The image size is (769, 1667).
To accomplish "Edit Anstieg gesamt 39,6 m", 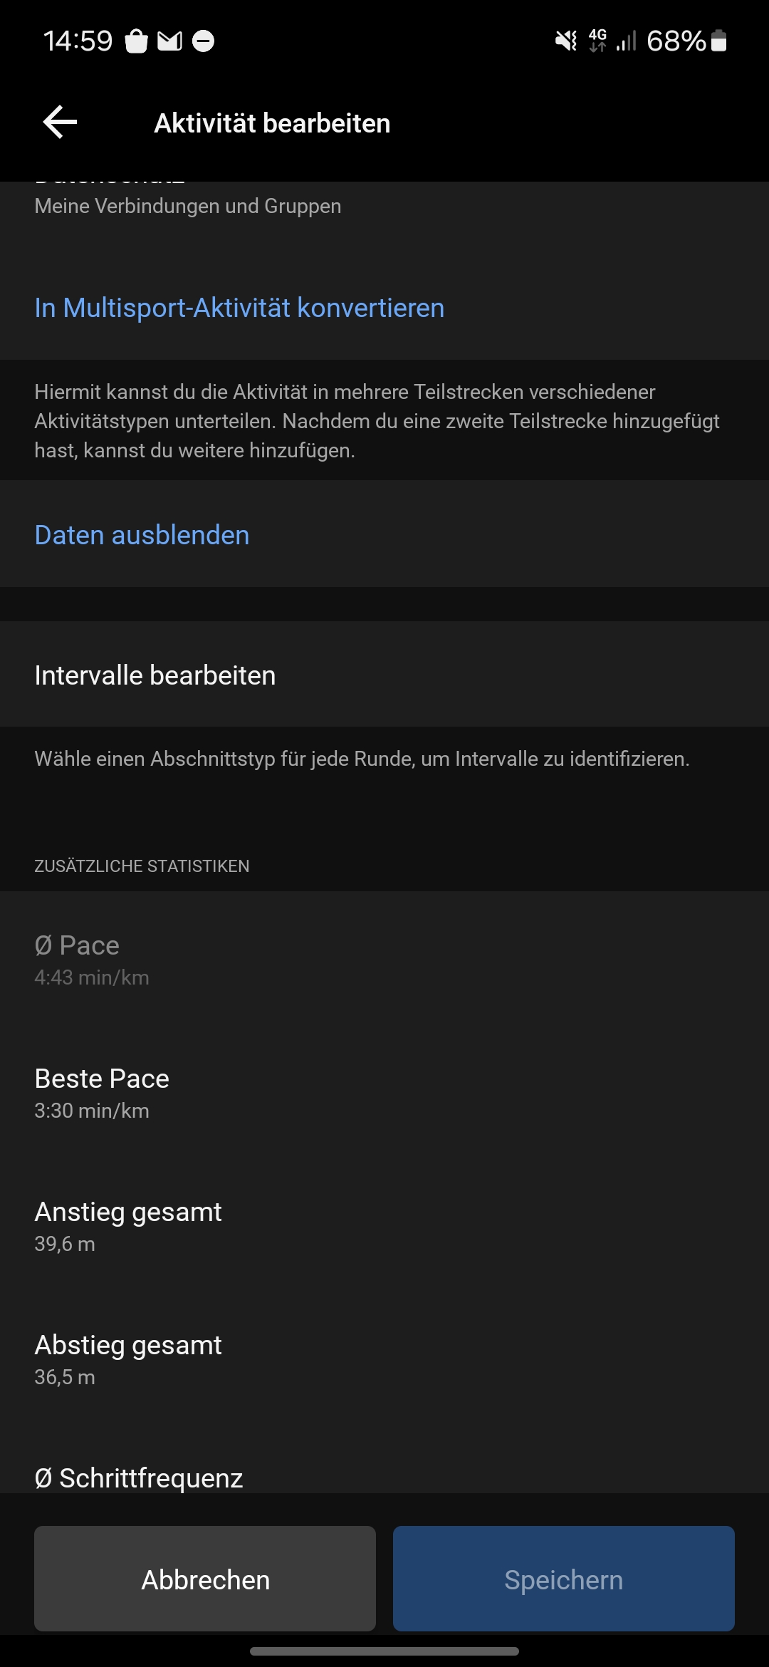I will tap(384, 1225).
